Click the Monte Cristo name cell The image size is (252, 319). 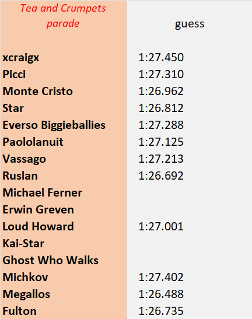tap(64, 91)
